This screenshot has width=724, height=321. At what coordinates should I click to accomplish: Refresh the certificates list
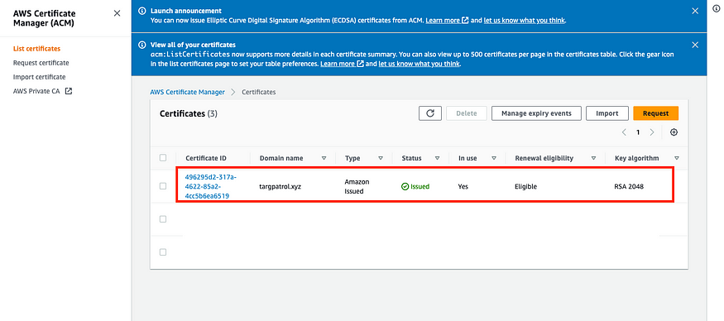[430, 113]
